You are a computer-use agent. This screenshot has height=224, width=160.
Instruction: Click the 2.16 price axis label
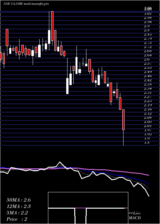pyautogui.click(x=148, y=109)
